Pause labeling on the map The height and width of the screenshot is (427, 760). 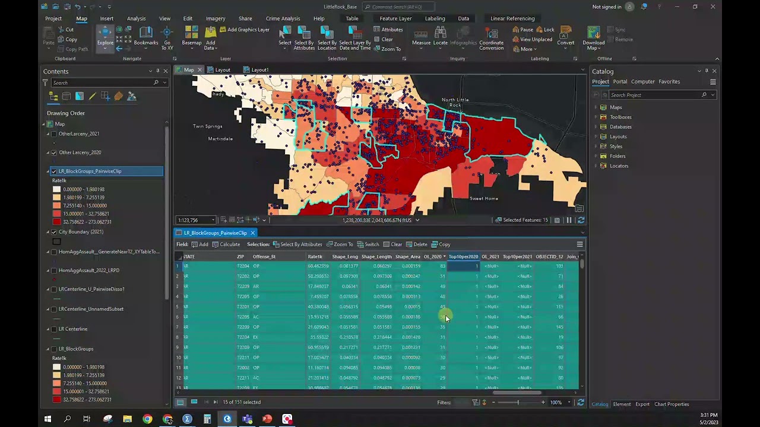522,30
